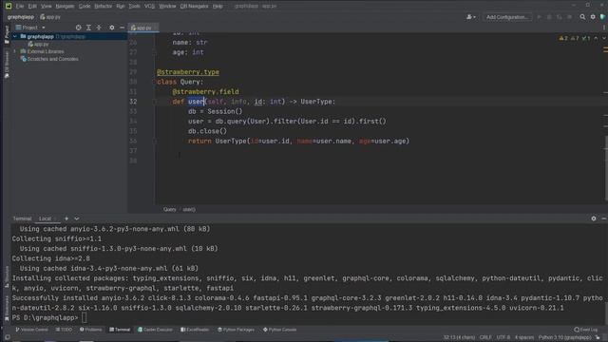Add a new terminal session with plus

click(x=66, y=218)
